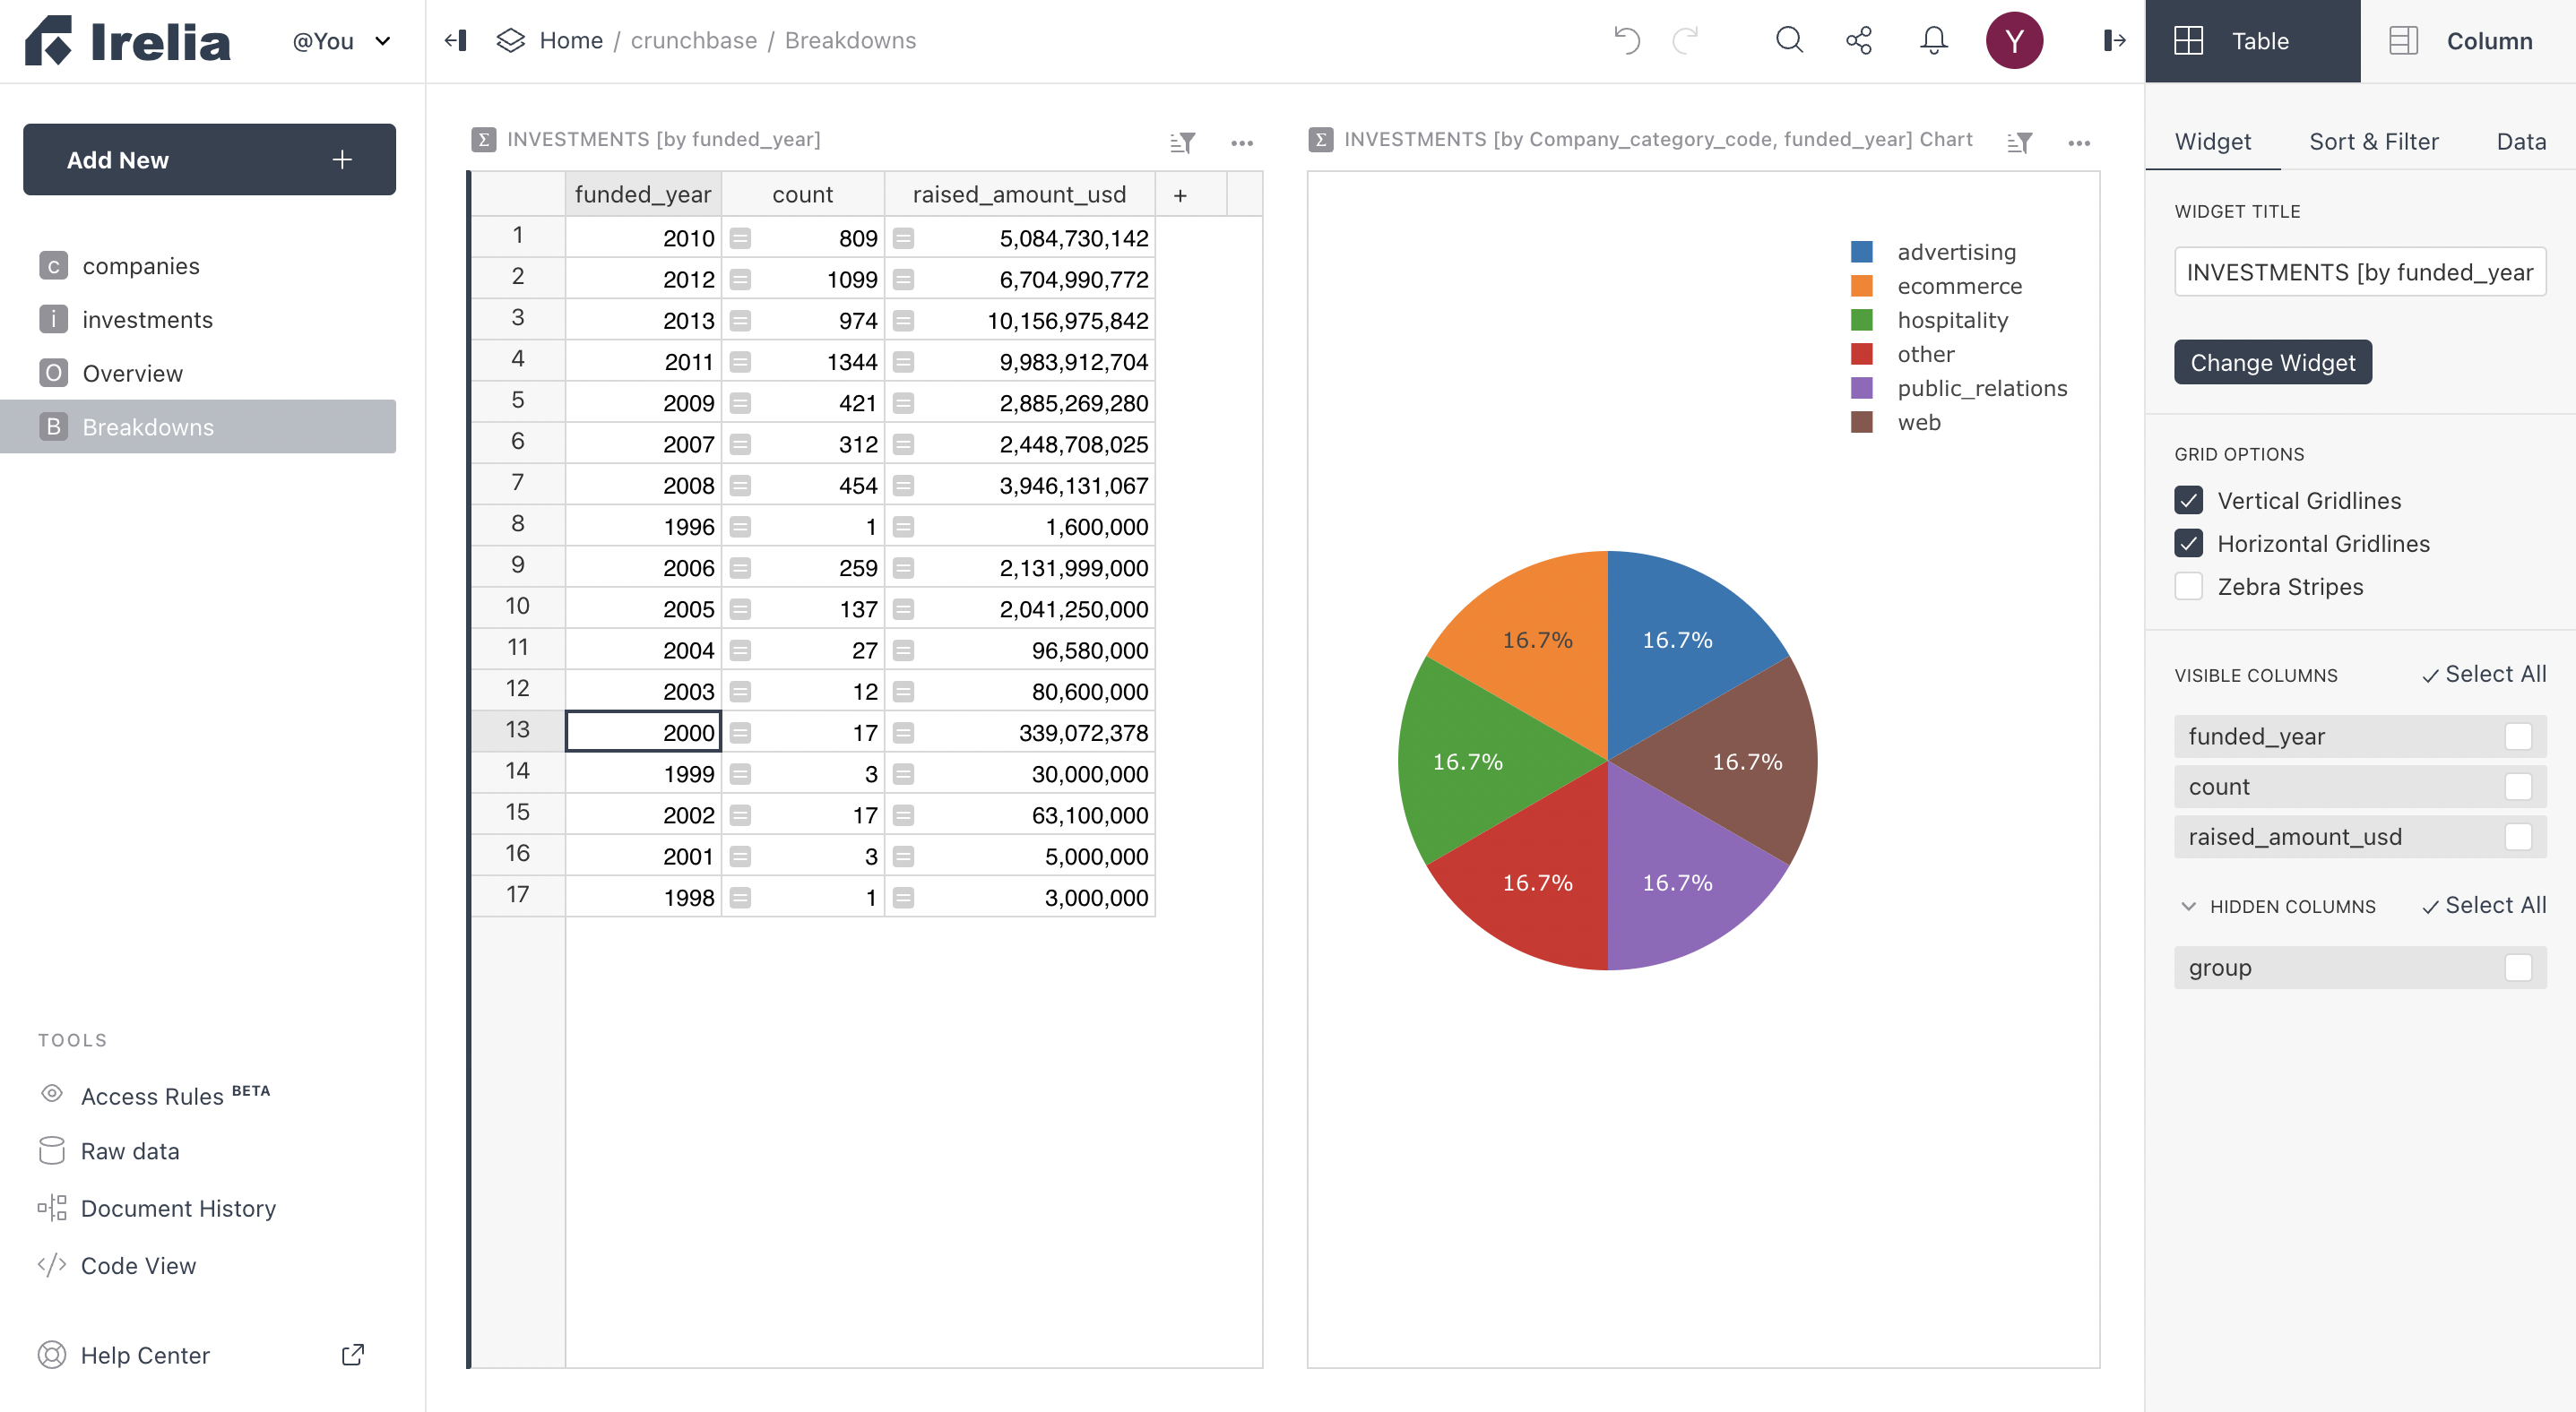Select All visible columns
This screenshot has width=2576, height=1412.
(x=2483, y=675)
